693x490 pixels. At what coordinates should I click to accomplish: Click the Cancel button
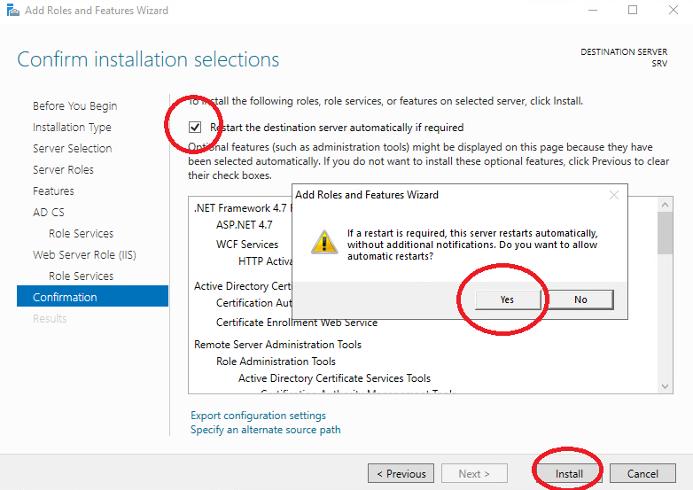pos(642,474)
